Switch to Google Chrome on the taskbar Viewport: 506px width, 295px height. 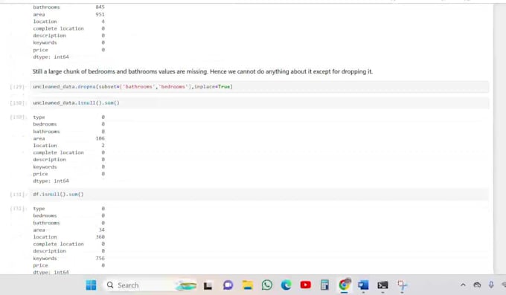(x=345, y=285)
